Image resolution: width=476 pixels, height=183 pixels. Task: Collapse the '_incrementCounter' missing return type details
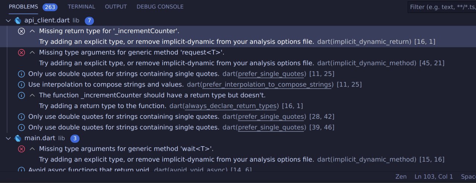tap(32, 31)
